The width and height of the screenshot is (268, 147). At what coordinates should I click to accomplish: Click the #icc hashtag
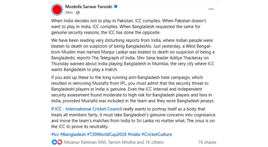pos(55,134)
